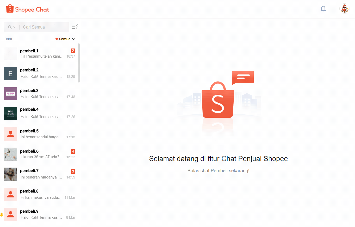This screenshot has width=355, height=227.
Task: Click the red unread badge on pembeli.1
Action: coord(73,51)
